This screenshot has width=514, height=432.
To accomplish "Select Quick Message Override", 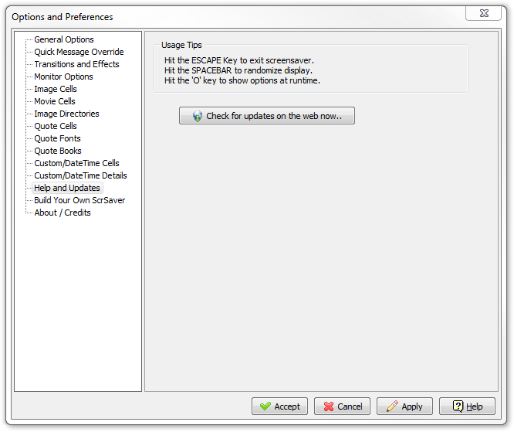I will click(79, 52).
